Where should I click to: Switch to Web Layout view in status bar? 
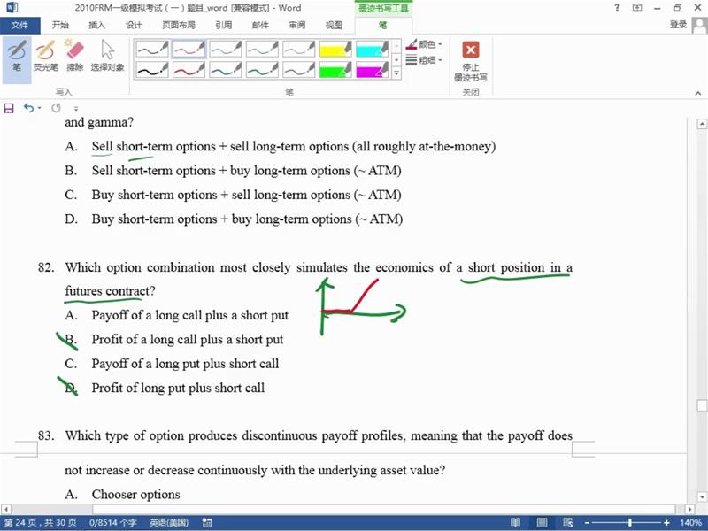pos(567,523)
